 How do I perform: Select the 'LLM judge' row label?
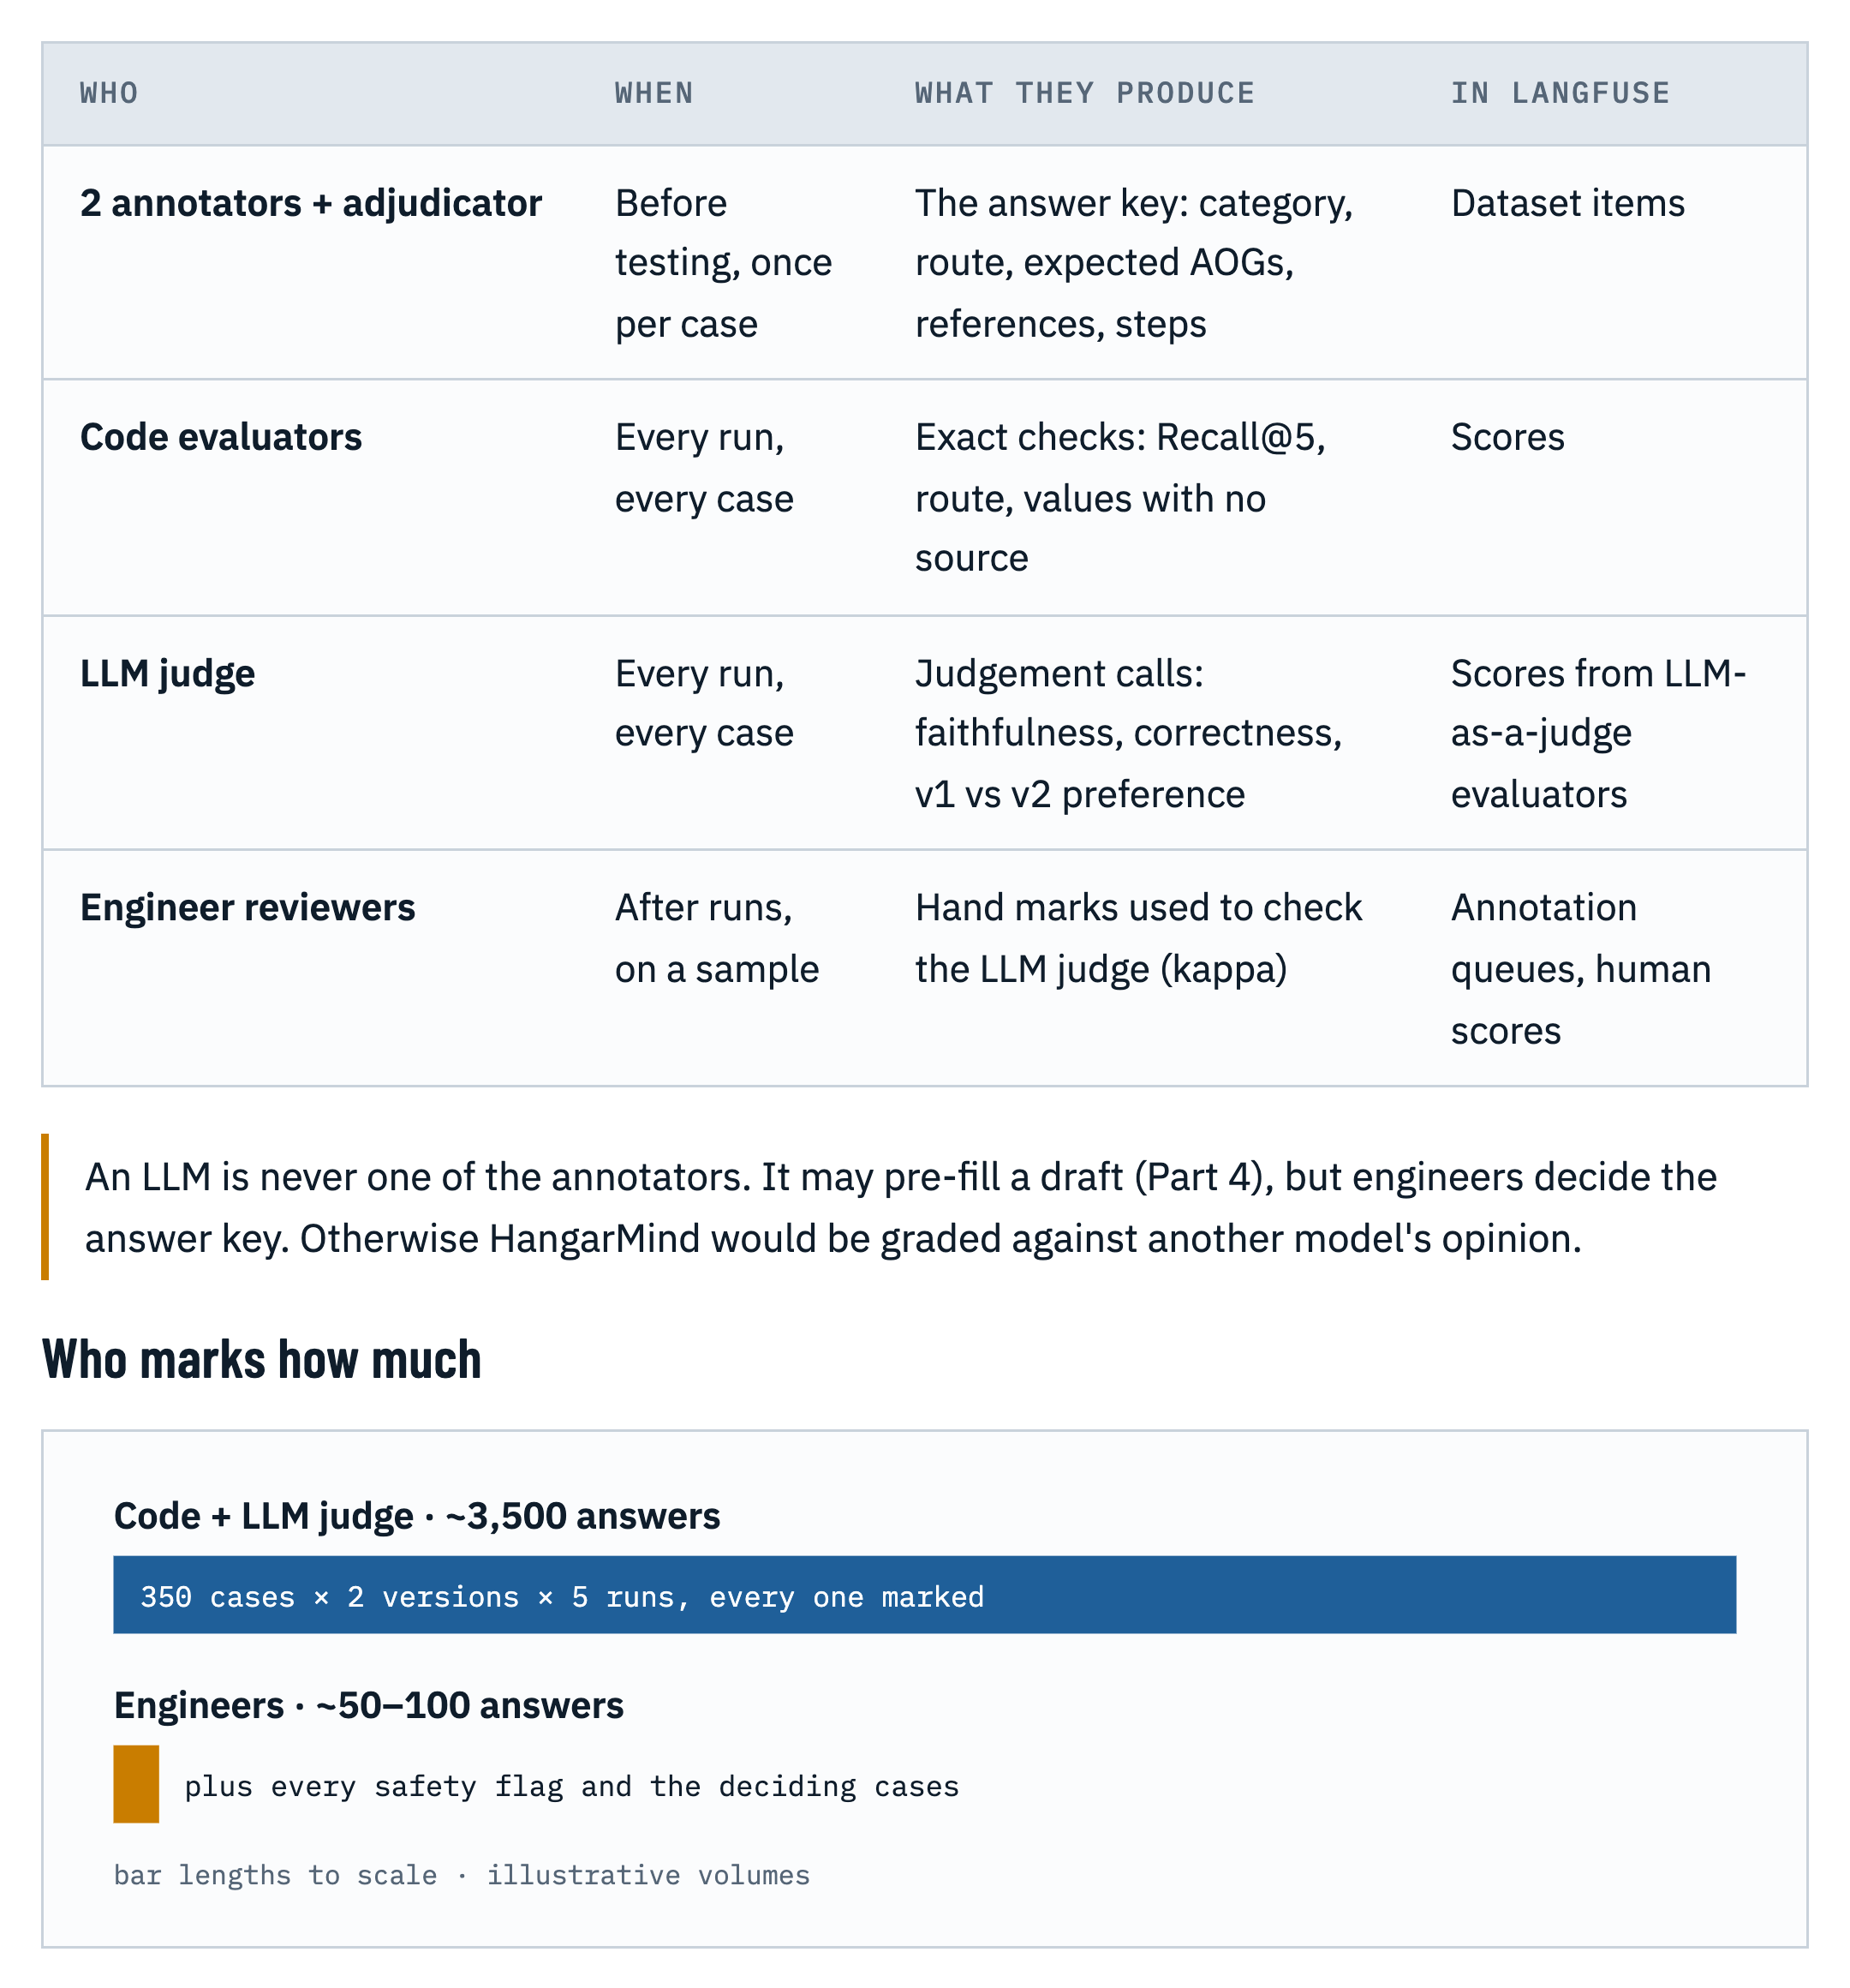pos(167,673)
